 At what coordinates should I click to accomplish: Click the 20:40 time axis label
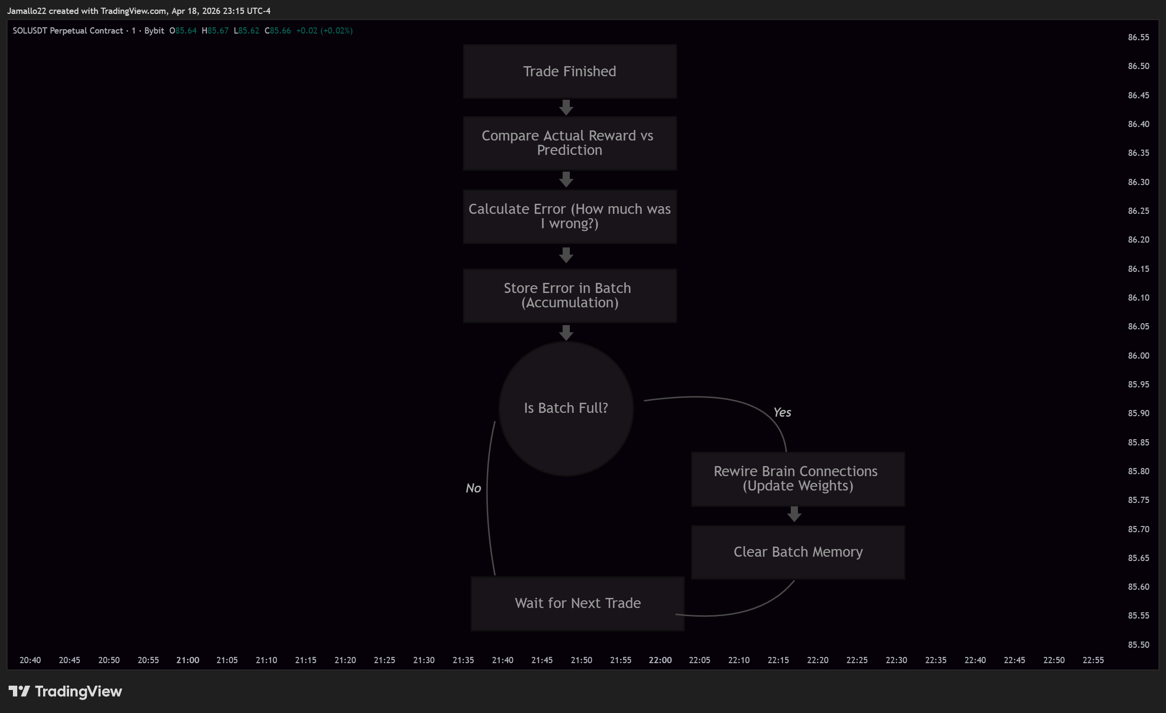[30, 660]
